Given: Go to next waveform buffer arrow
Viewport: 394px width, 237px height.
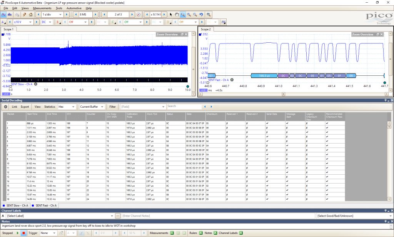Looking at the screenshot, I should pyautogui.click(x=132, y=15).
